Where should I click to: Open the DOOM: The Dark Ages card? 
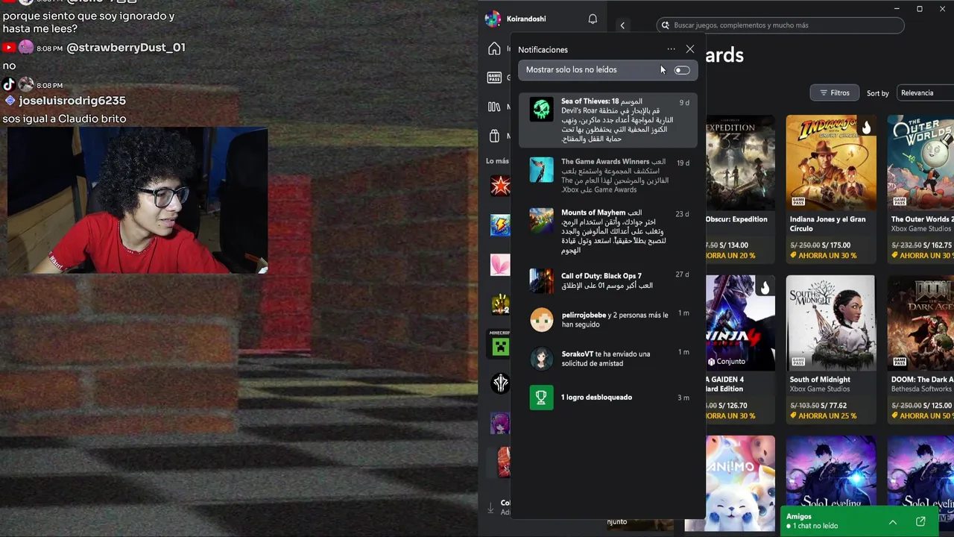[x=921, y=348]
